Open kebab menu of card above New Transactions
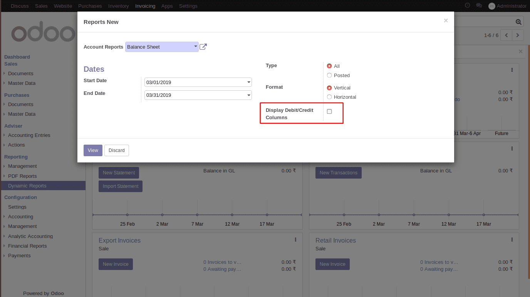 coord(512,148)
